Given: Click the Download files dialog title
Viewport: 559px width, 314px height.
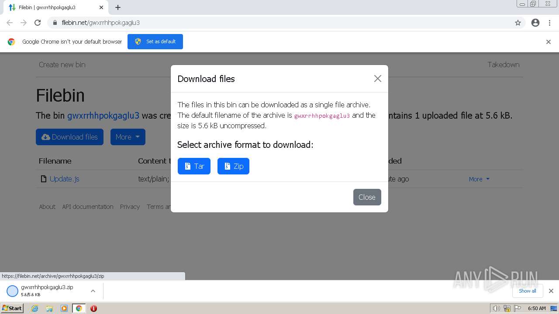Looking at the screenshot, I should point(206,79).
